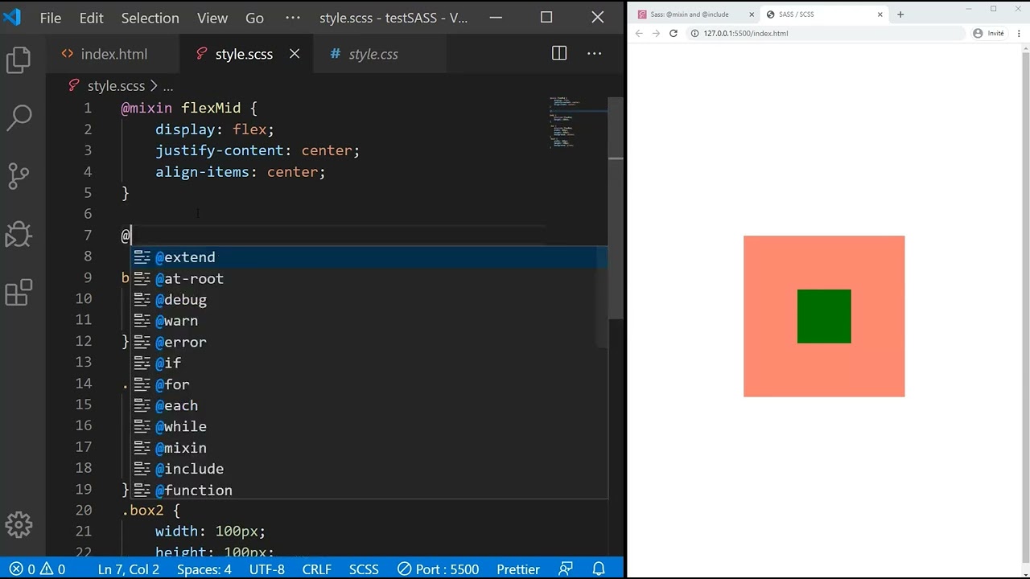
Task: Click the feedback icon in status bar
Action: pyautogui.click(x=566, y=569)
